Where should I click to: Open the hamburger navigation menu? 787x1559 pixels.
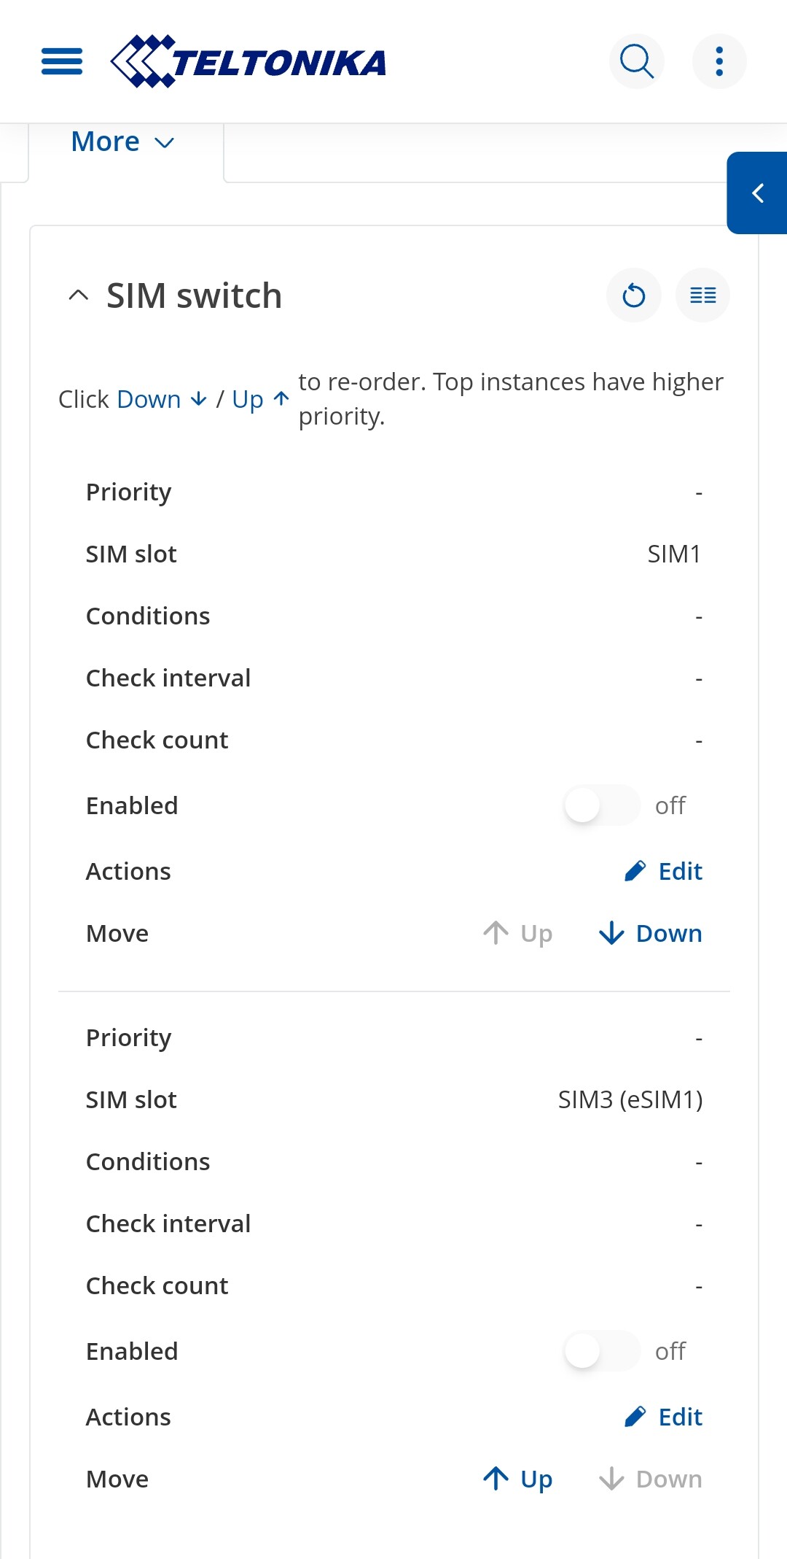(62, 61)
